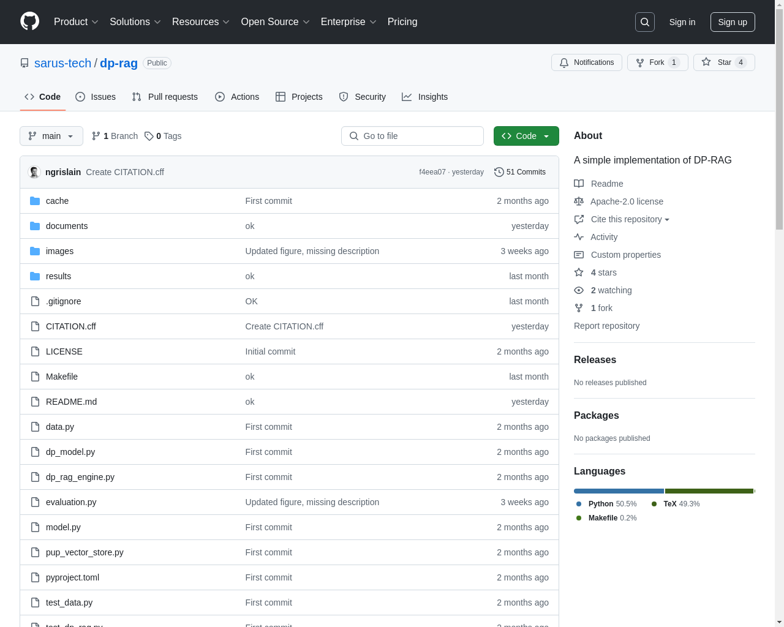
Task: Click the Releases heading link
Action: coord(595,360)
